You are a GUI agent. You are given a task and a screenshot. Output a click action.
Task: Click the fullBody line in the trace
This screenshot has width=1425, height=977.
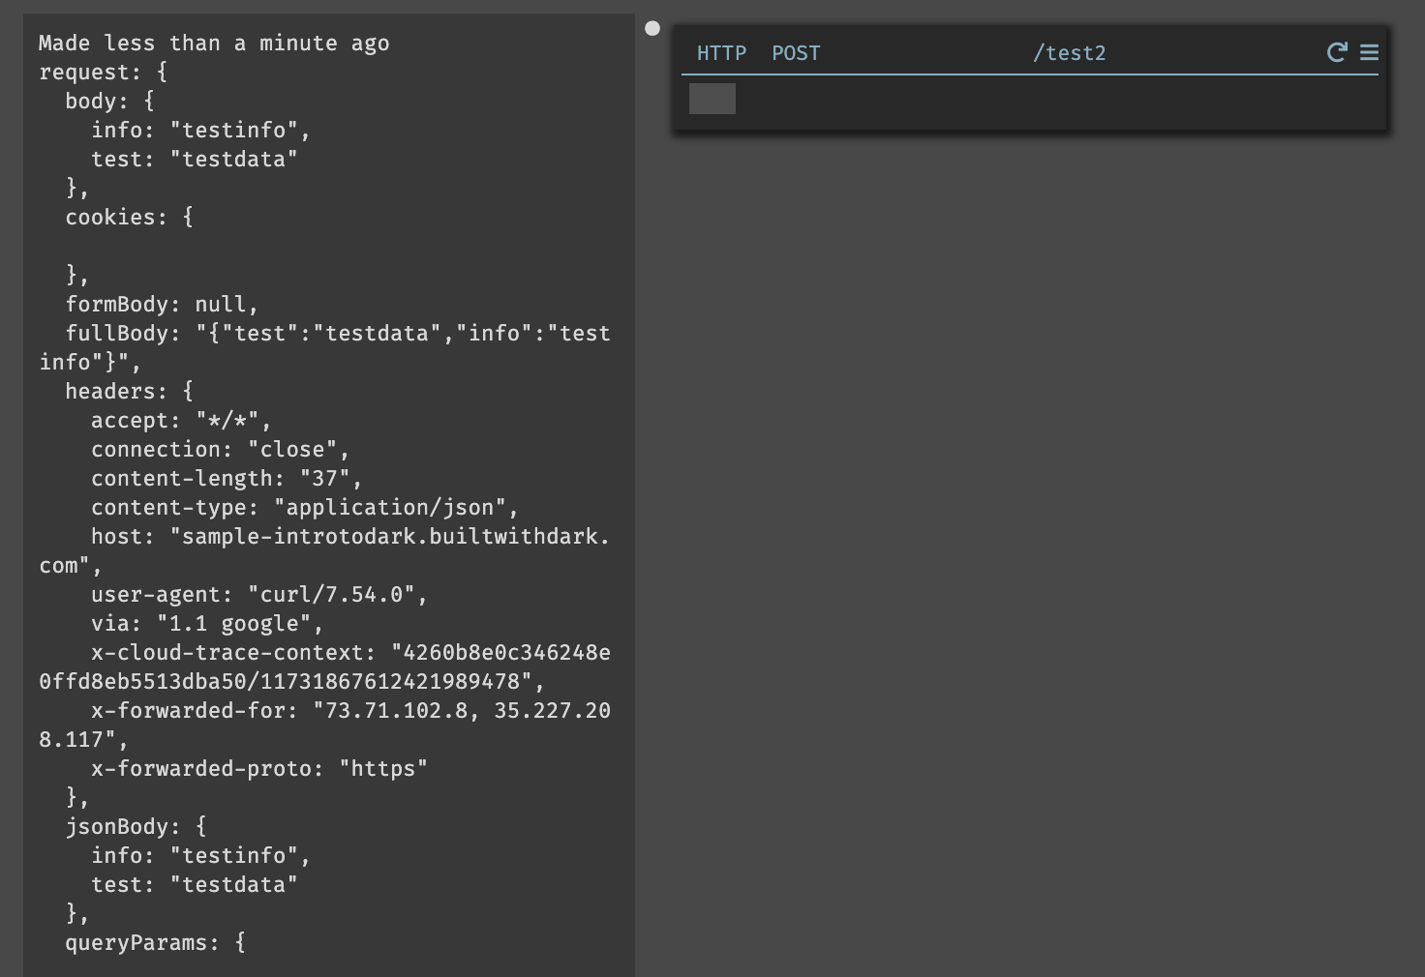pyautogui.click(x=325, y=348)
